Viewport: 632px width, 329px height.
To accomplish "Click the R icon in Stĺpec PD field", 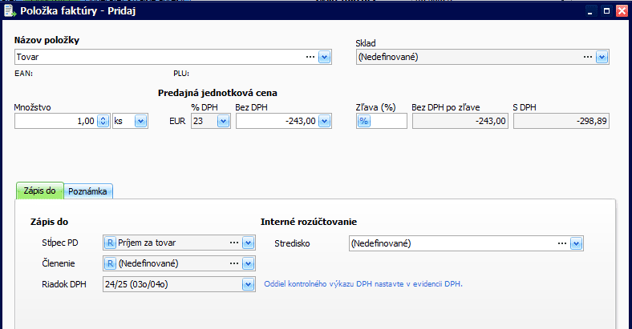I will 110,243.
